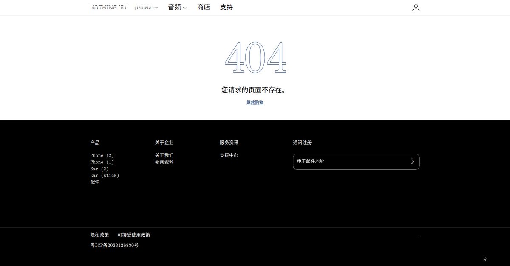Select the 产品 footer heading
The height and width of the screenshot is (266, 510).
pyautogui.click(x=95, y=143)
